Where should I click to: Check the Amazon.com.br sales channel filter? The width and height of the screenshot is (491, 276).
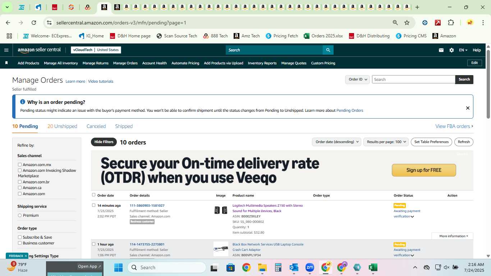pos(20,182)
